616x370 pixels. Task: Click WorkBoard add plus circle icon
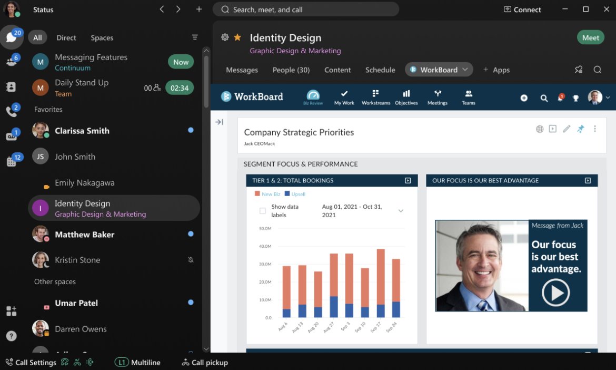click(524, 98)
